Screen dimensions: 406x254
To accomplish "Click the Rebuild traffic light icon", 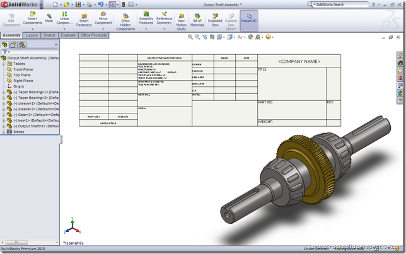I will [x=124, y=4].
